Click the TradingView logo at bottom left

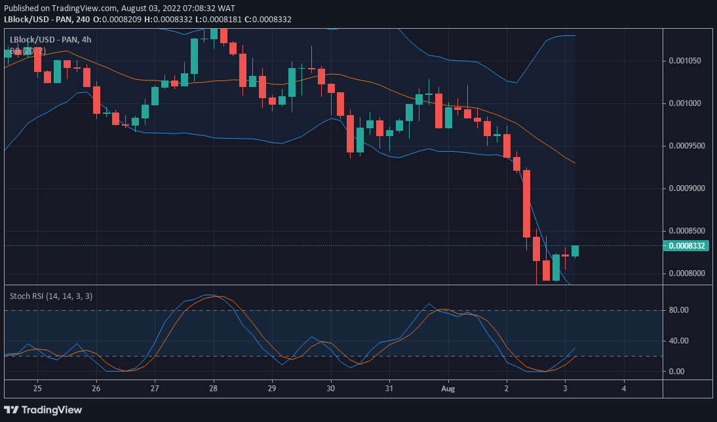(43, 410)
